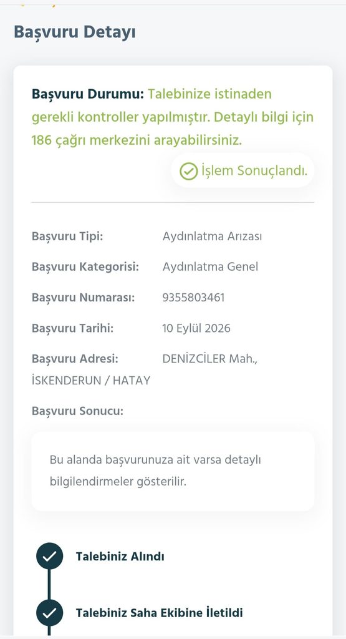Click the Başvuru Tarihi field label
346x639 pixels.
click(72, 328)
